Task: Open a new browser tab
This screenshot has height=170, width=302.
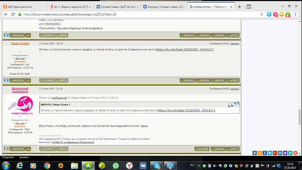Action: pos(239,7)
